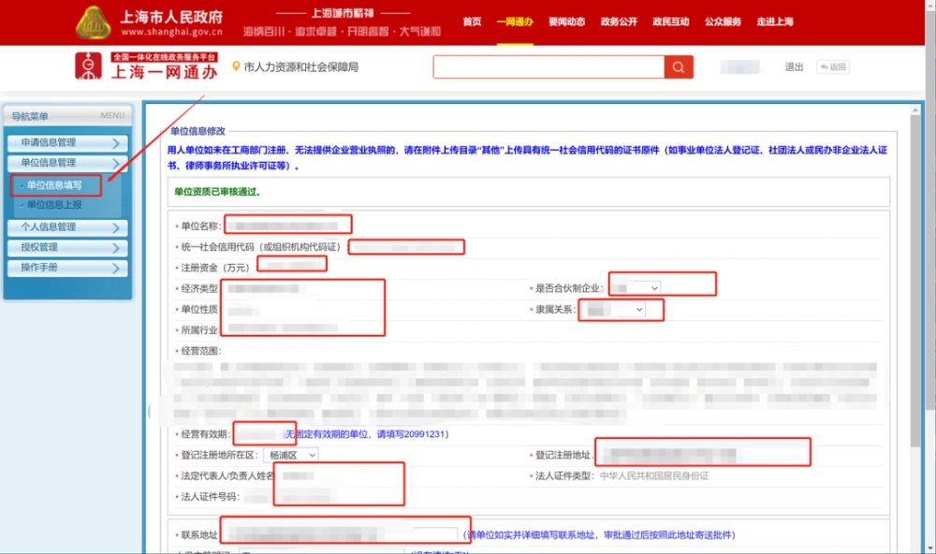Screen dimensions: 936x554
Task: Open the 一网通办 top menu item
Action: 515,22
